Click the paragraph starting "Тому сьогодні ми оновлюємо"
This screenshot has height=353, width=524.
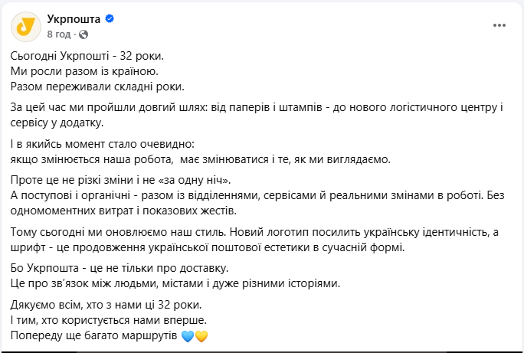point(256,239)
